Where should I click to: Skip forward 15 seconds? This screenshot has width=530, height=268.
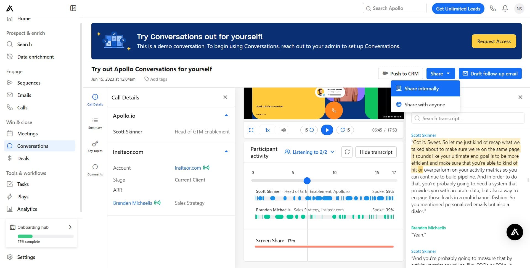(345, 130)
